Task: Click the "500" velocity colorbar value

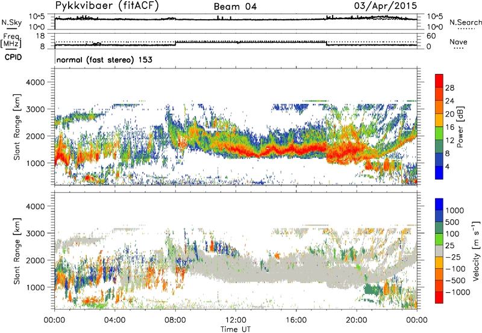Action: (452, 222)
